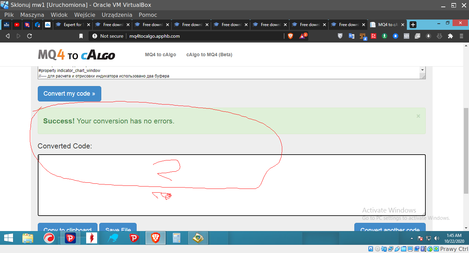
Task: Click the 'Convert another code' button
Action: [x=390, y=228]
